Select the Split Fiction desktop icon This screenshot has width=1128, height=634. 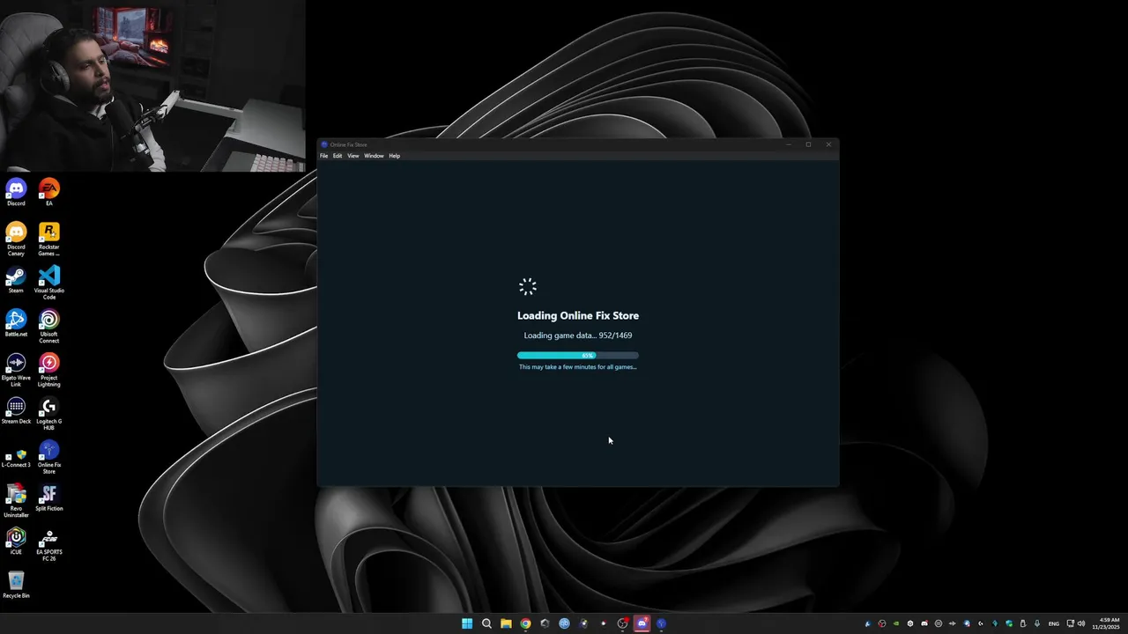coord(49,498)
